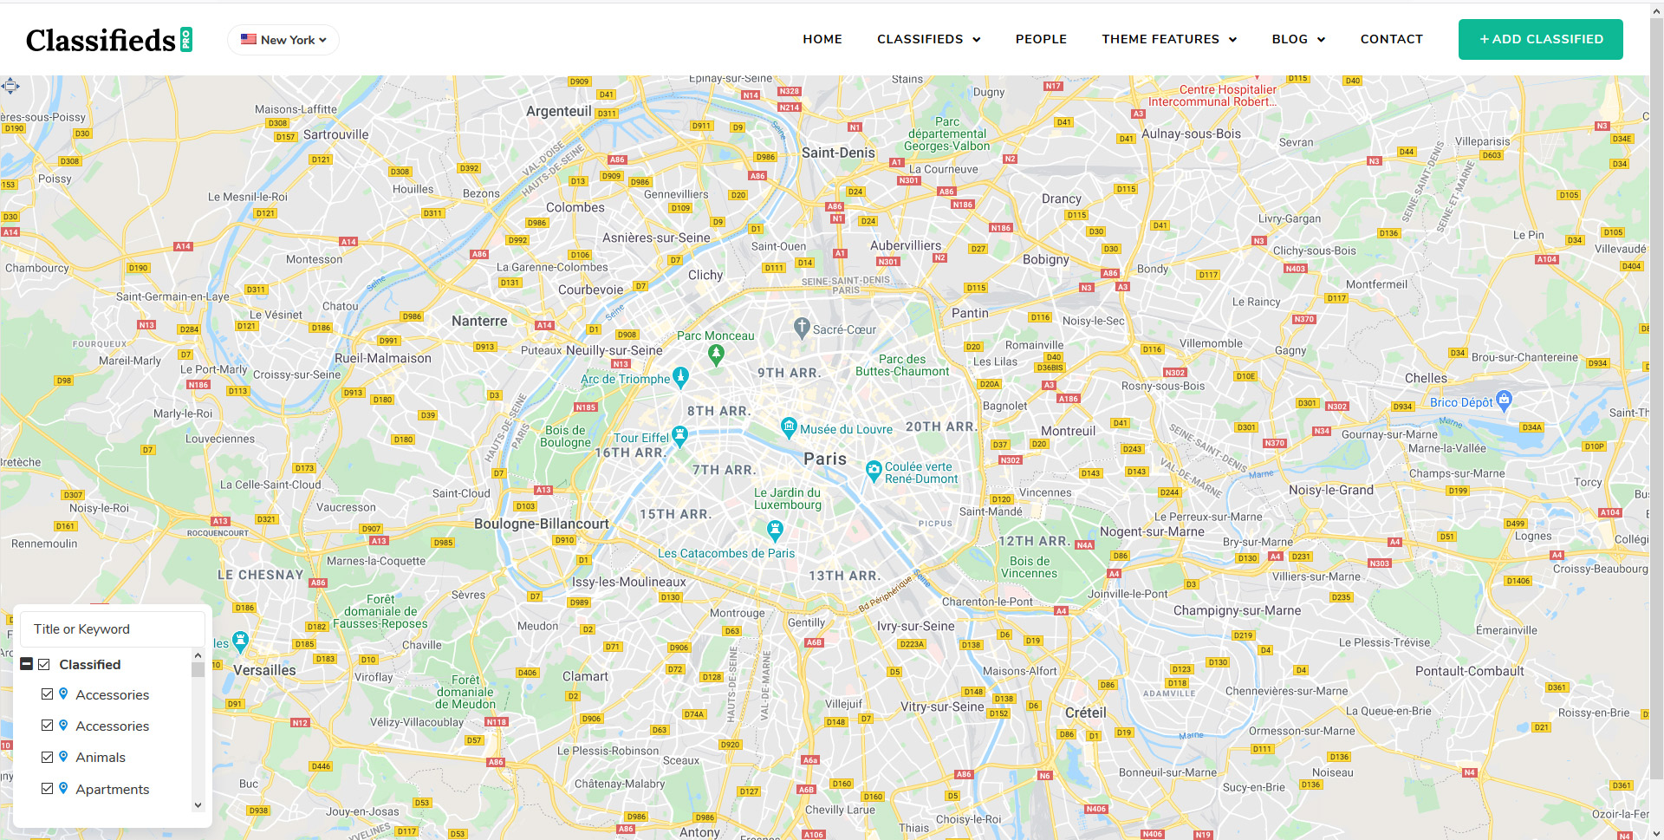This screenshot has width=1664, height=840.
Task: Click the Coulée verte René-Dumont pin
Action: click(874, 471)
